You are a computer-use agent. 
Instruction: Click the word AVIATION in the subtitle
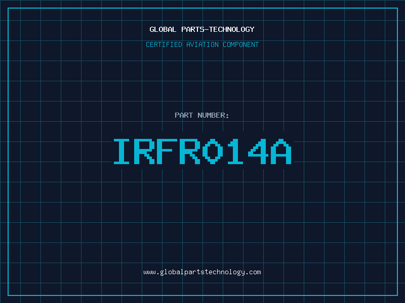(202, 44)
